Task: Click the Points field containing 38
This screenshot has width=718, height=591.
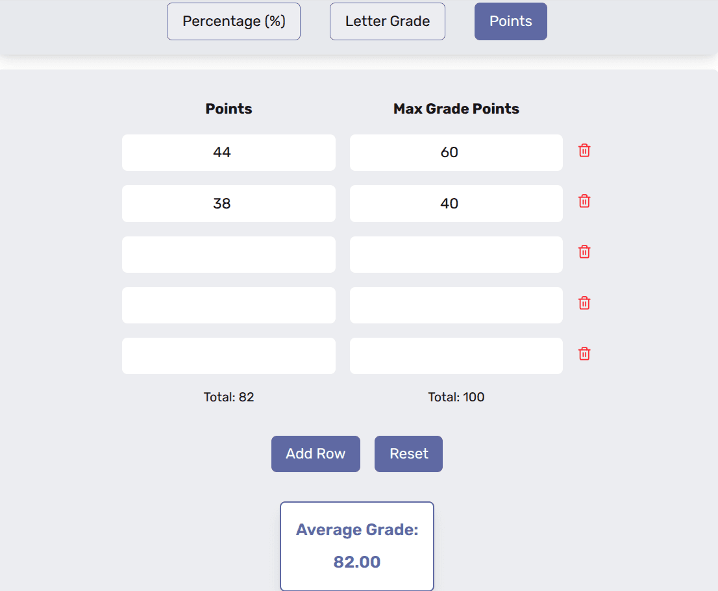Action: pyautogui.click(x=229, y=203)
